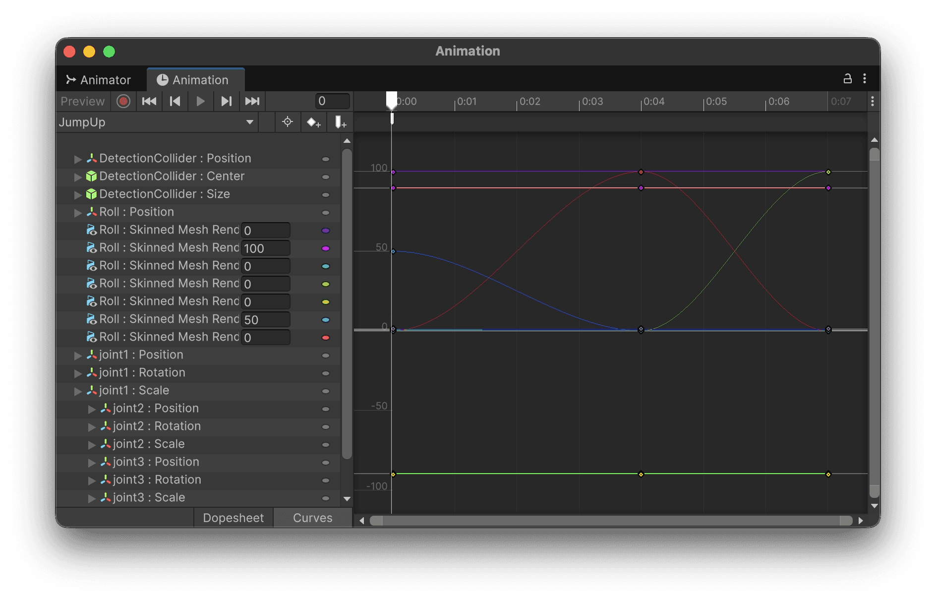
Task: Select the DetectionCollider : Size box icon
Action: coord(91,194)
